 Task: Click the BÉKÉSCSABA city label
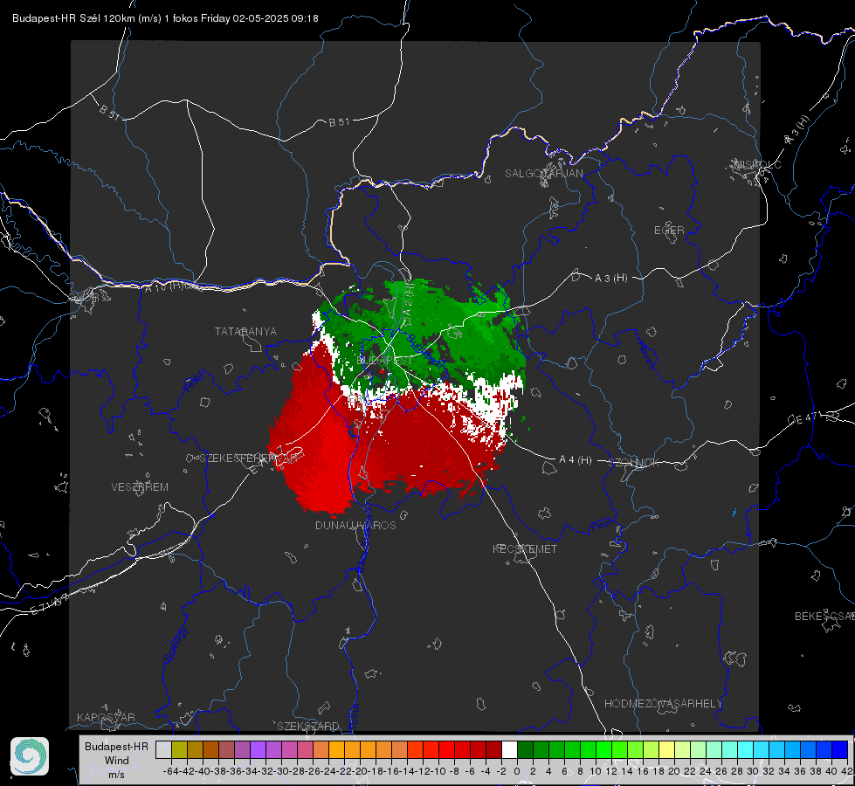point(824,617)
